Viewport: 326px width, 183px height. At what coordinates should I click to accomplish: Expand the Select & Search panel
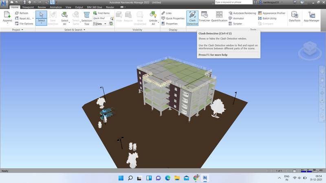click(x=75, y=30)
